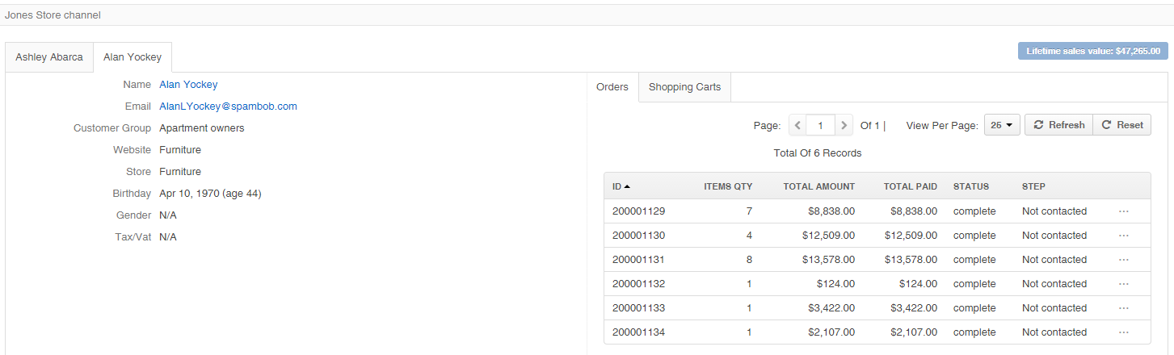Open the View Per Page dropdown
Screen dimensions: 1174x355
coord(1002,125)
